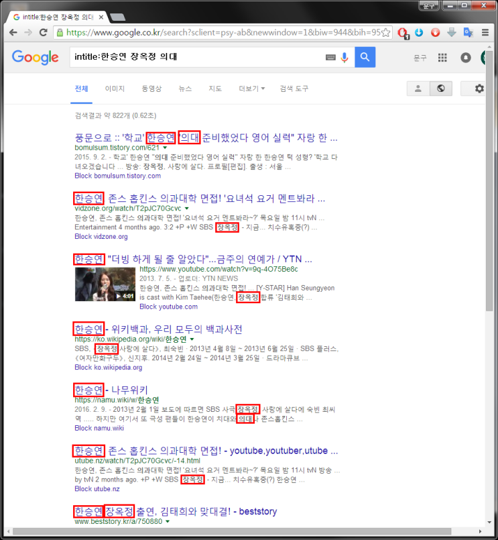The height and width of the screenshot is (540, 498).
Task: Open the beststory 장옥정 출연 result
Action: (176, 511)
